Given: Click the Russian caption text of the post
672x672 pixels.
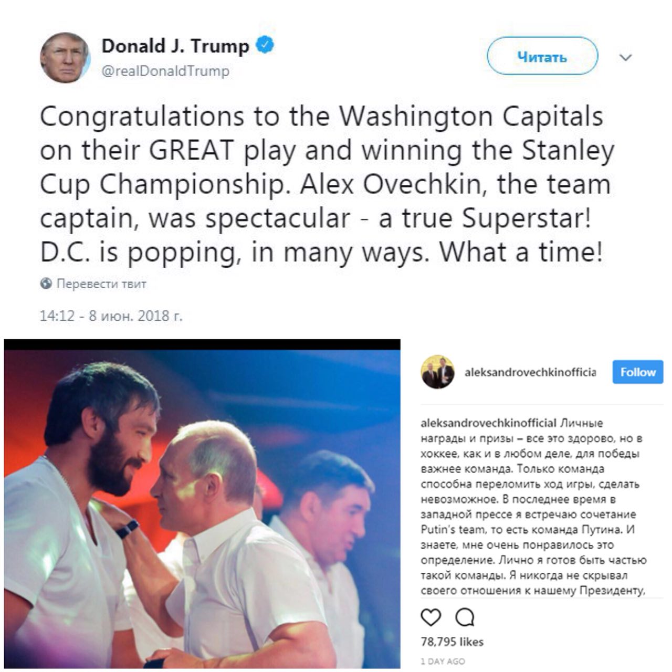Looking at the screenshot, I should (534, 507).
